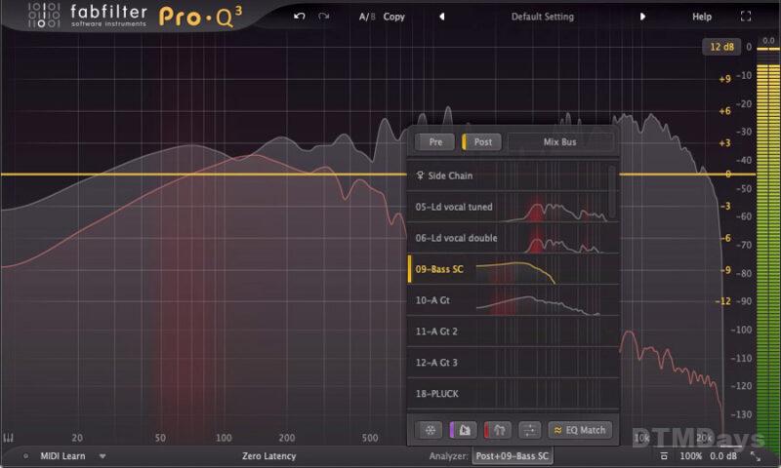Open the 12 dB display range selector
This screenshot has height=468, width=781.
click(x=721, y=47)
